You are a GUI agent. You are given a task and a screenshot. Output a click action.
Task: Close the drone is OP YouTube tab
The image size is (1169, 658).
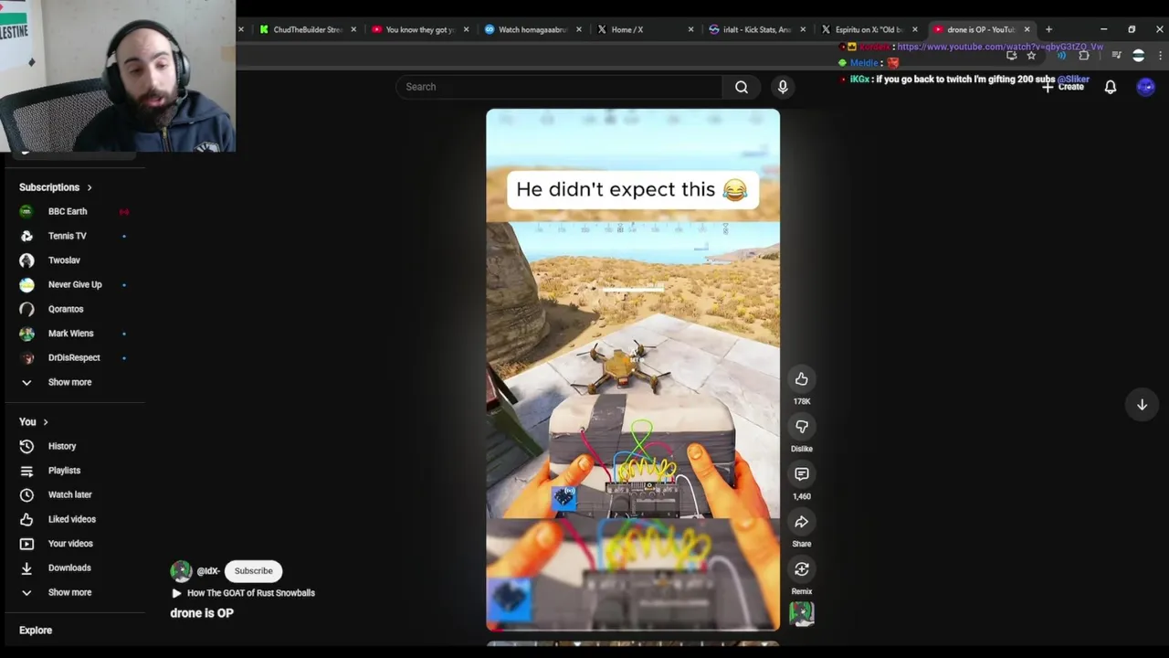pyautogui.click(x=1027, y=29)
